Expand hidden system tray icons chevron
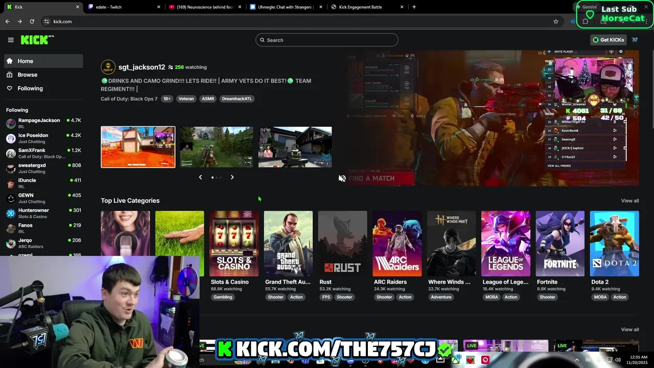The width and height of the screenshot is (654, 368). click(577, 360)
